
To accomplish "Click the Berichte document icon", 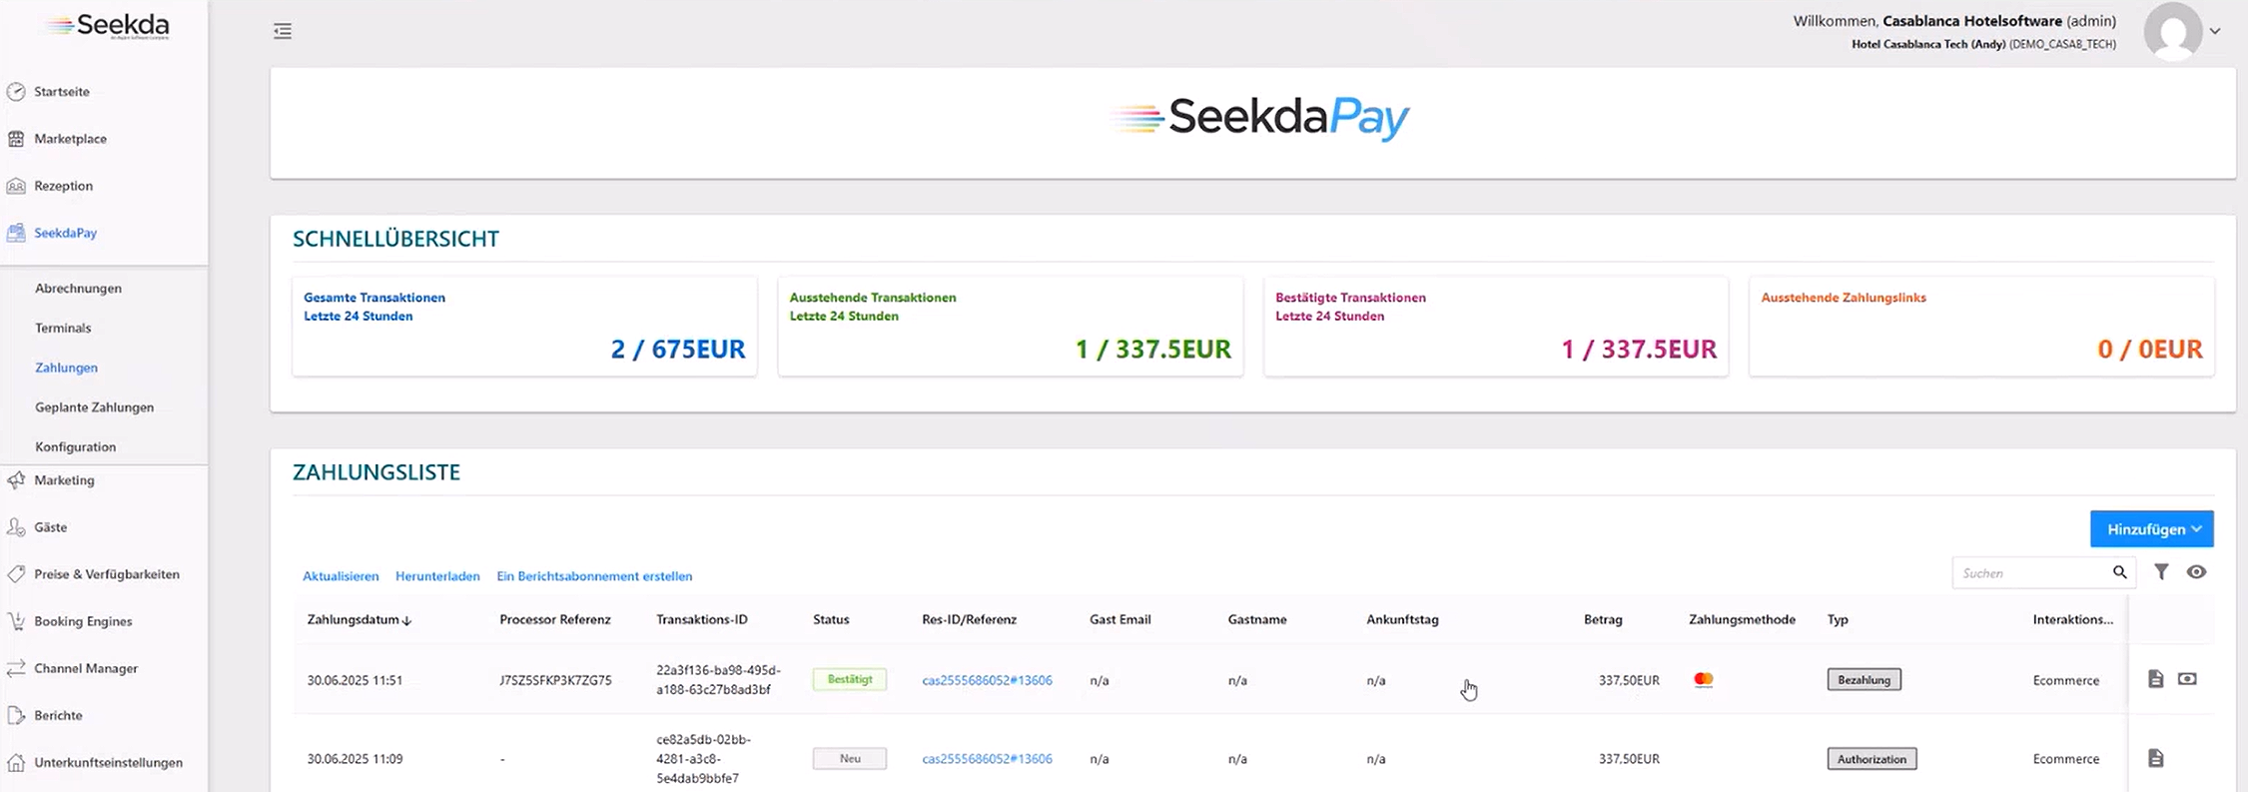I will coord(16,715).
